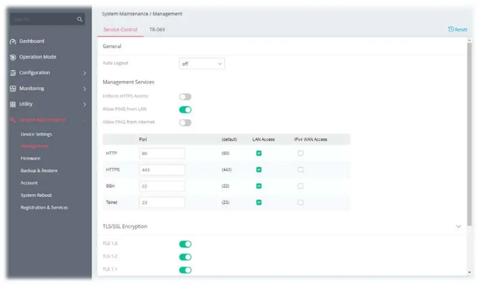This screenshot has width=479, height=285.
Task: Click the HTTPS port input field
Action: (x=162, y=170)
